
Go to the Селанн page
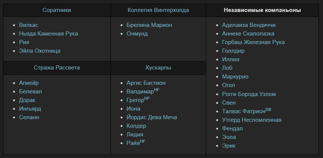tap(29, 117)
